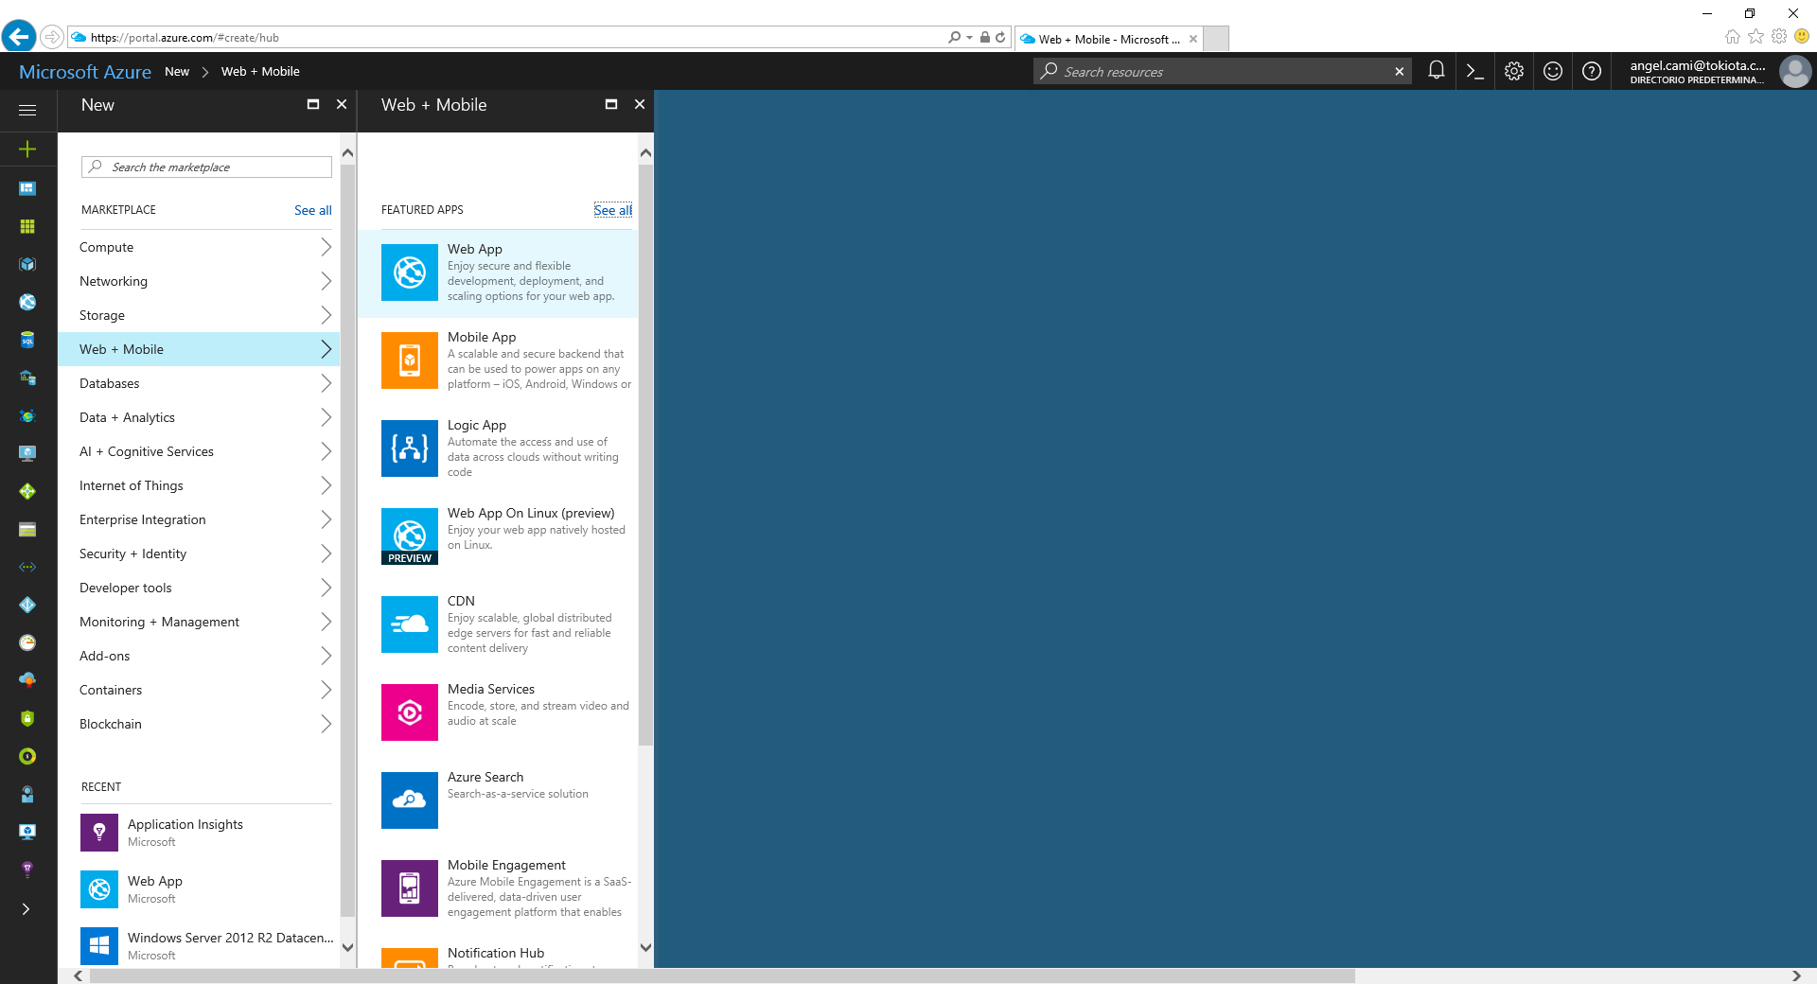Viewport: 1817px width, 984px height.
Task: Open the notifications bell icon
Action: point(1436,71)
